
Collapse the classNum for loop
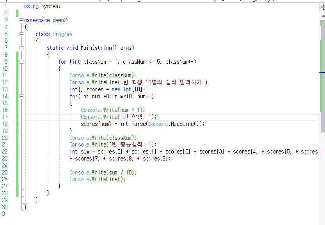[21, 62]
